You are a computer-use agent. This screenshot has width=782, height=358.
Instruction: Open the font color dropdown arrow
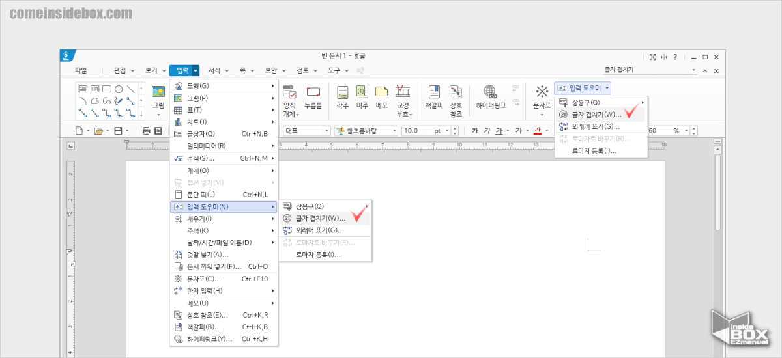(547, 131)
